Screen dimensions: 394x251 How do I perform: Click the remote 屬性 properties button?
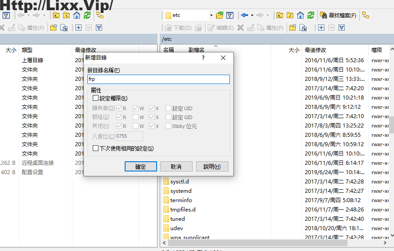click(270, 28)
